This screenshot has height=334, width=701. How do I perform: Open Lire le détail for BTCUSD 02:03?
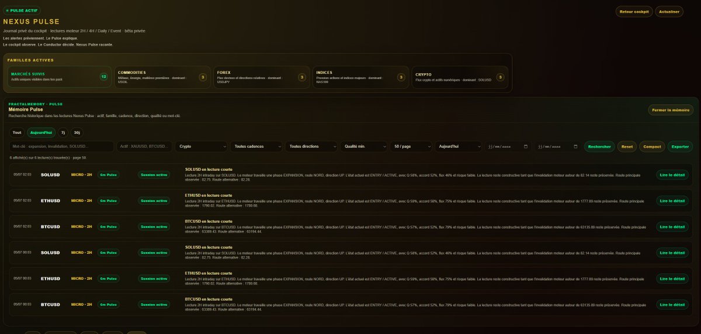pos(672,226)
